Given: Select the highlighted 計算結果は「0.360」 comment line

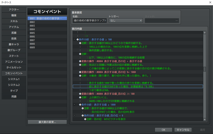Looking at the screenshot, I should (x=138, y=86).
